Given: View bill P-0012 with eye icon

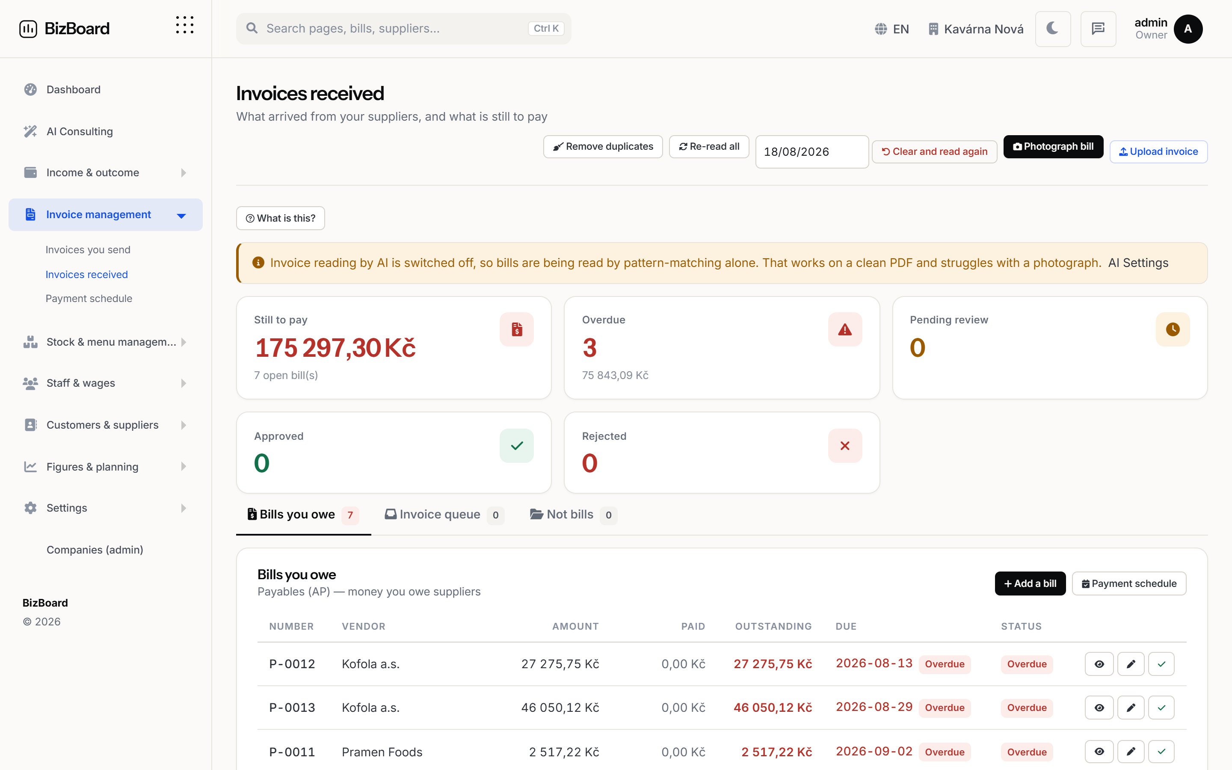Looking at the screenshot, I should point(1099,664).
